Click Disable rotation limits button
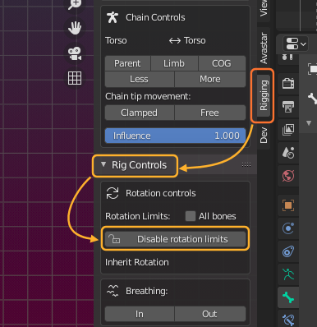 coord(175,239)
